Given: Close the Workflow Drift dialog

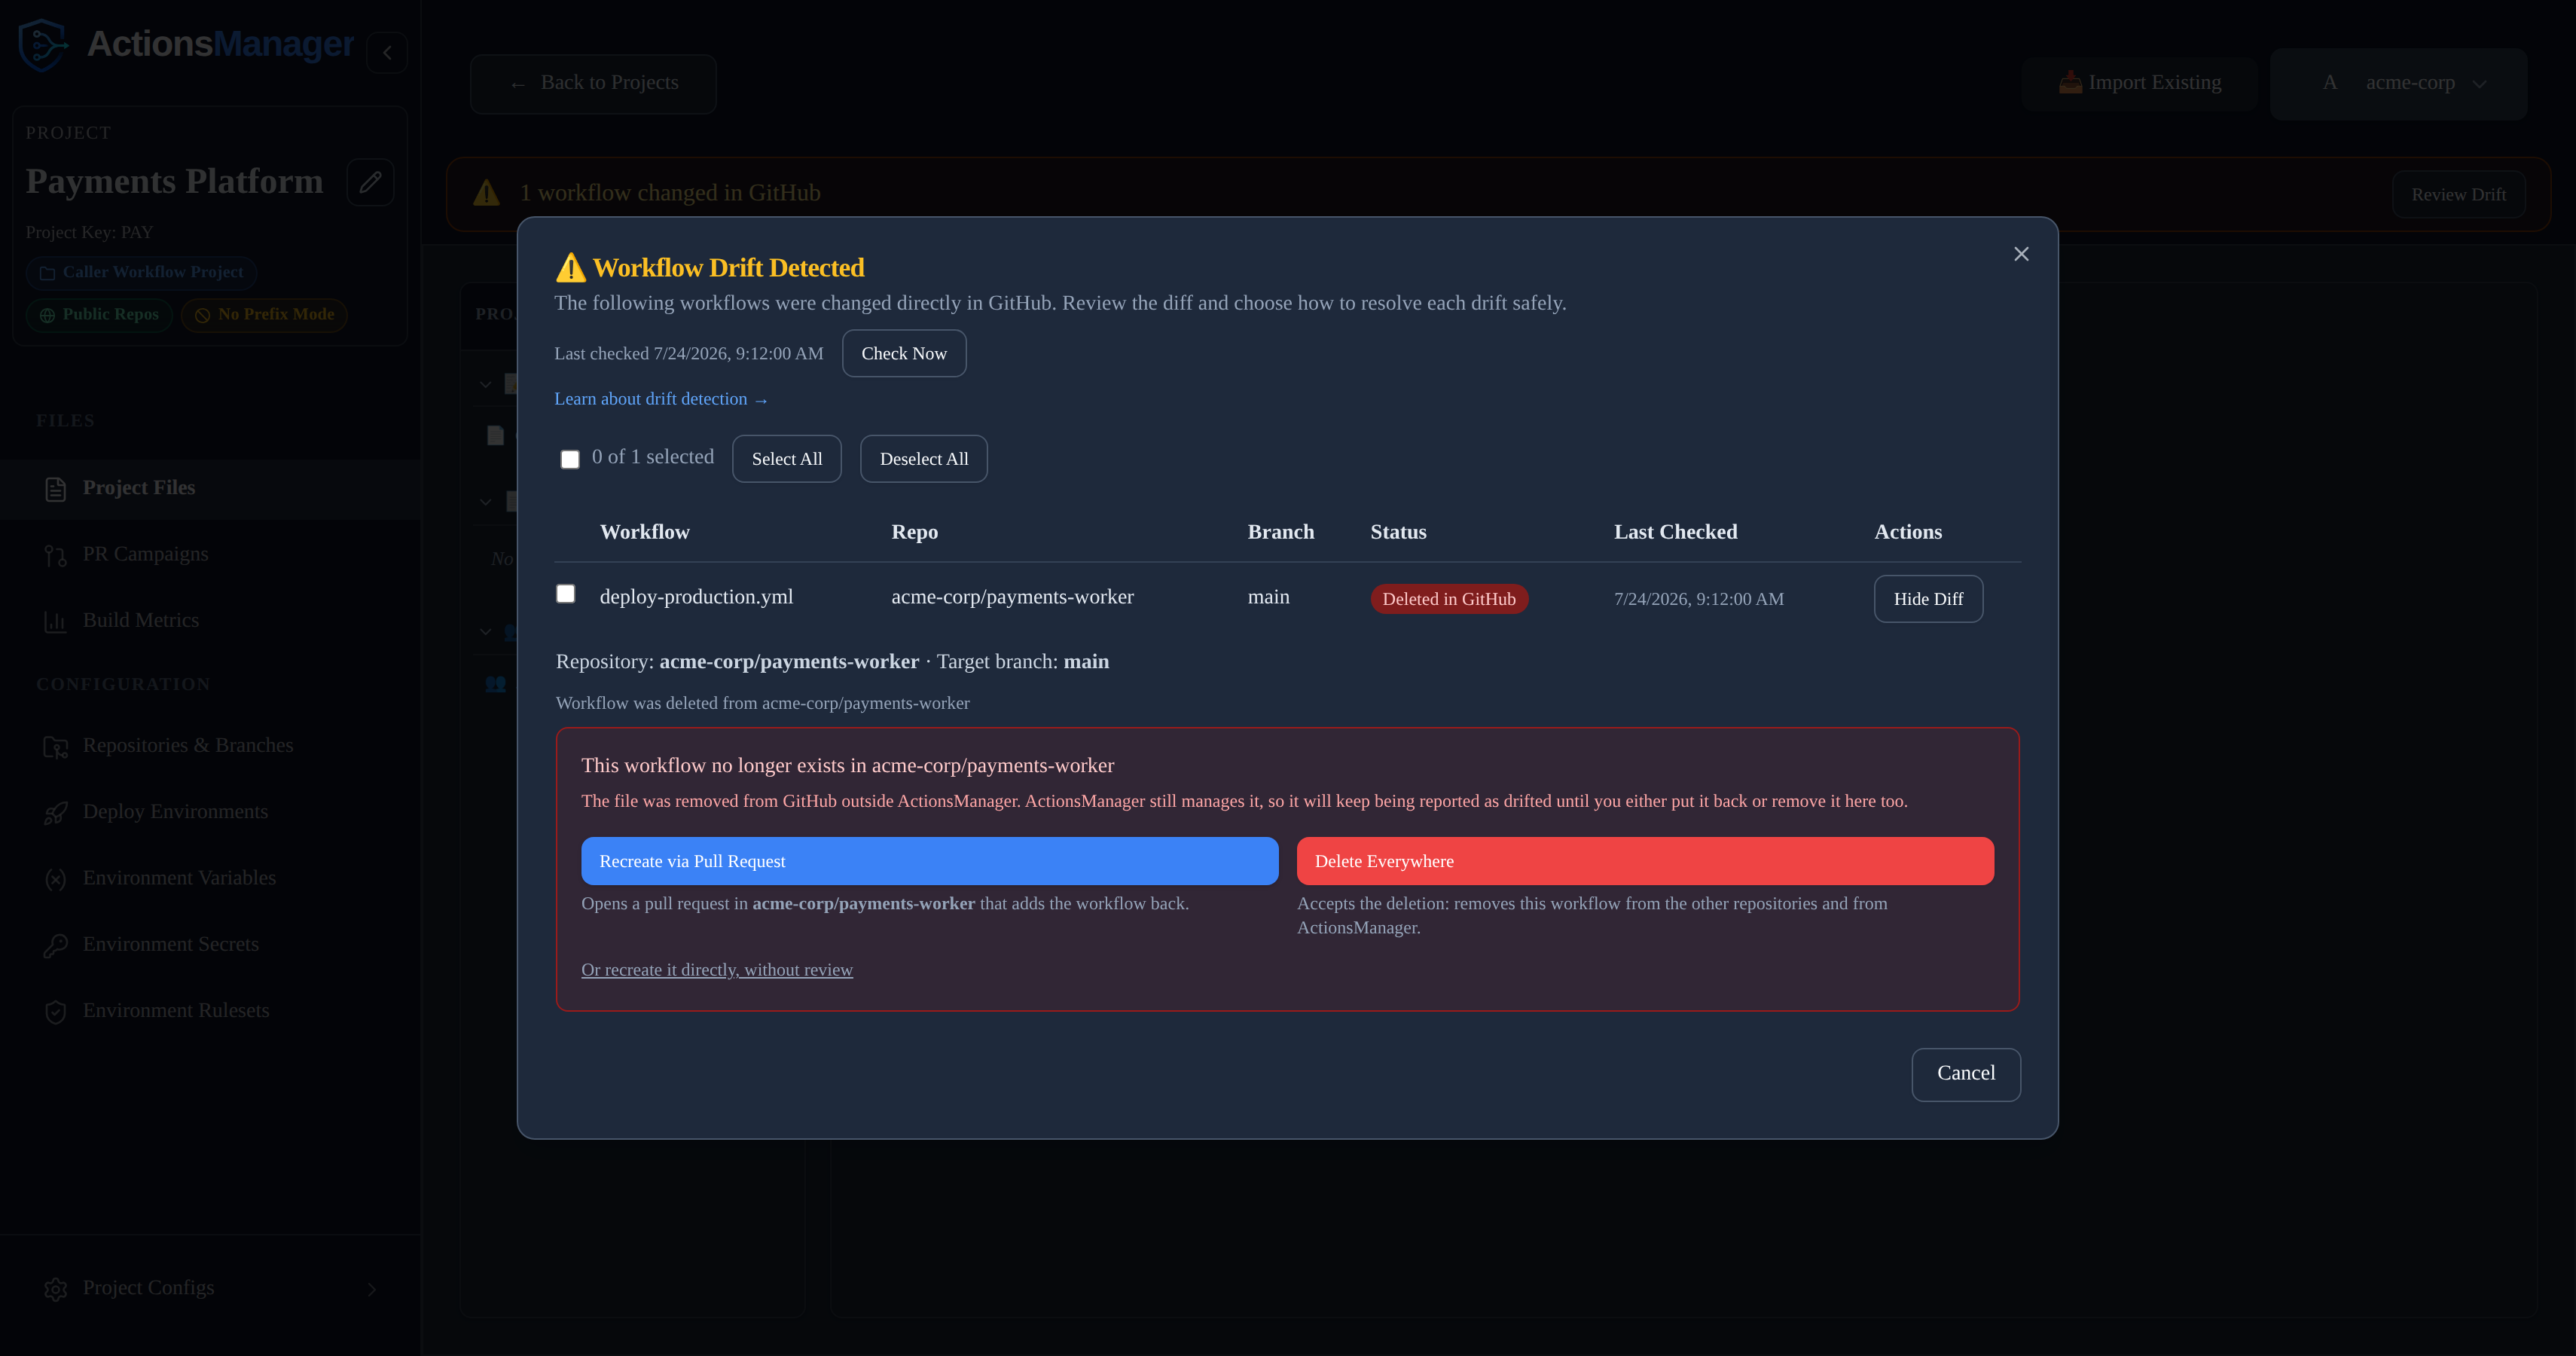Looking at the screenshot, I should point(2021,254).
